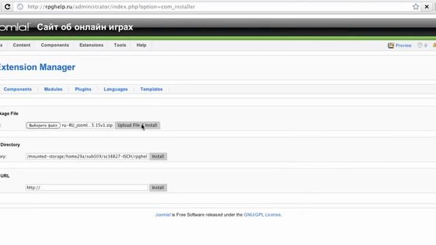Open the Help menu
The height and width of the screenshot is (245, 436).
[141, 45]
